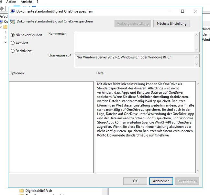Click the toolbar forward arrow icon

pyautogui.click(x=2, y=9)
